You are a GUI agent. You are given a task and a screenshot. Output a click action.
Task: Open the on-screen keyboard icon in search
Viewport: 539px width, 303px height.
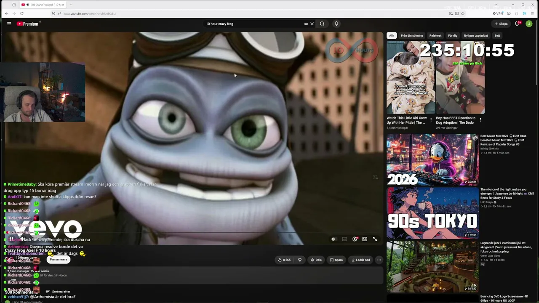tap(306, 24)
